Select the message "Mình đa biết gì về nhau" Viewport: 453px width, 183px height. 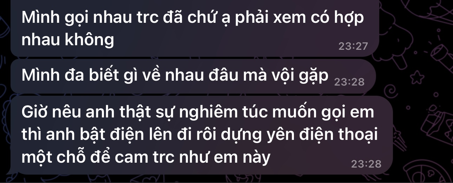point(193,76)
